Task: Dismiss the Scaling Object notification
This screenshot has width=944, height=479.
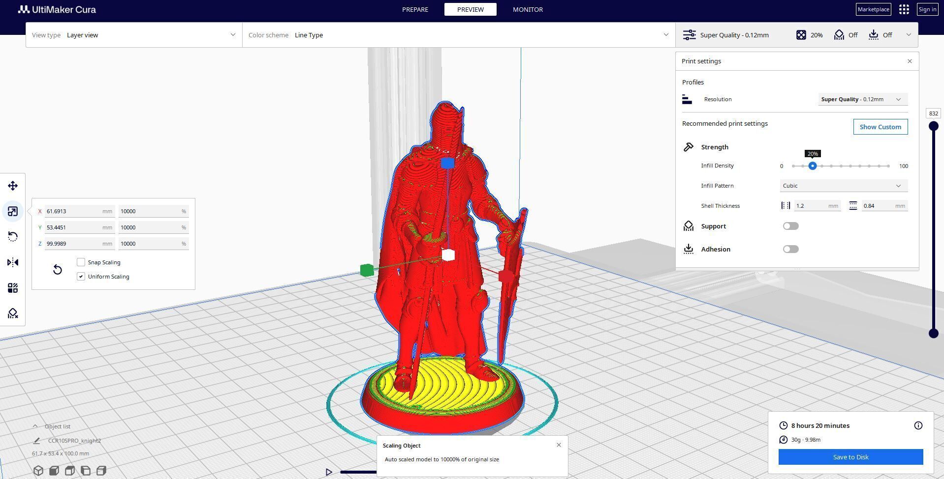Action: (559, 445)
